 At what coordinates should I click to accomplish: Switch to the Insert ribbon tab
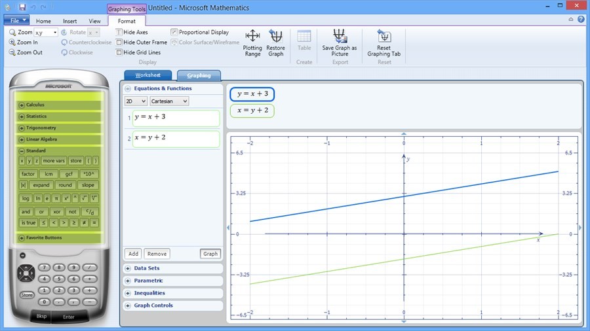69,21
